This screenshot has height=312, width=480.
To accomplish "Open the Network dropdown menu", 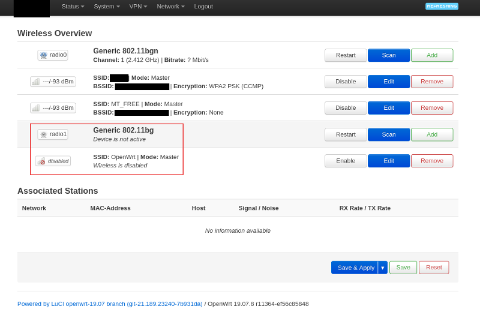I will pos(170,7).
